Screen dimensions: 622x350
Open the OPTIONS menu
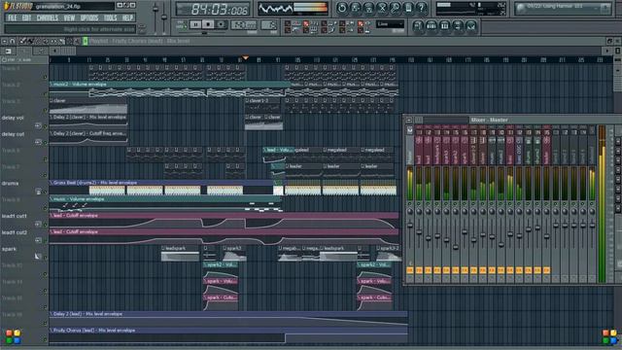[89, 17]
